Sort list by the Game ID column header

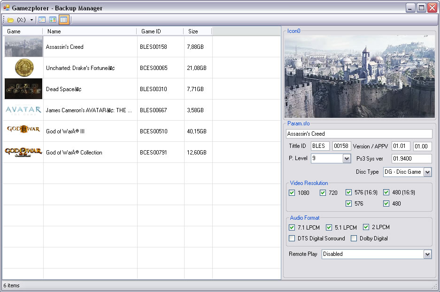point(160,31)
